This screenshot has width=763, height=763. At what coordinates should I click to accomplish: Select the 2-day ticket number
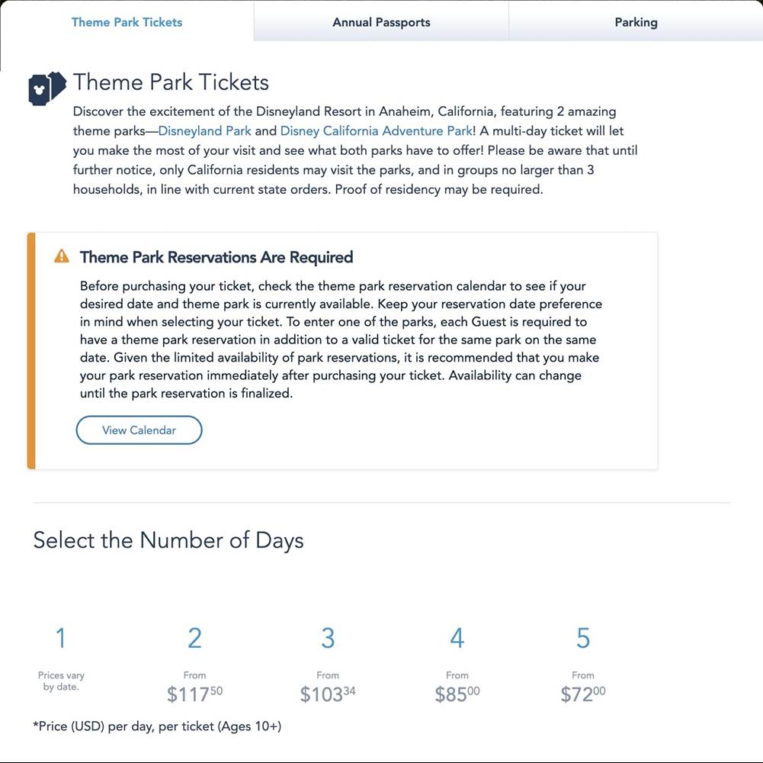[194, 638]
